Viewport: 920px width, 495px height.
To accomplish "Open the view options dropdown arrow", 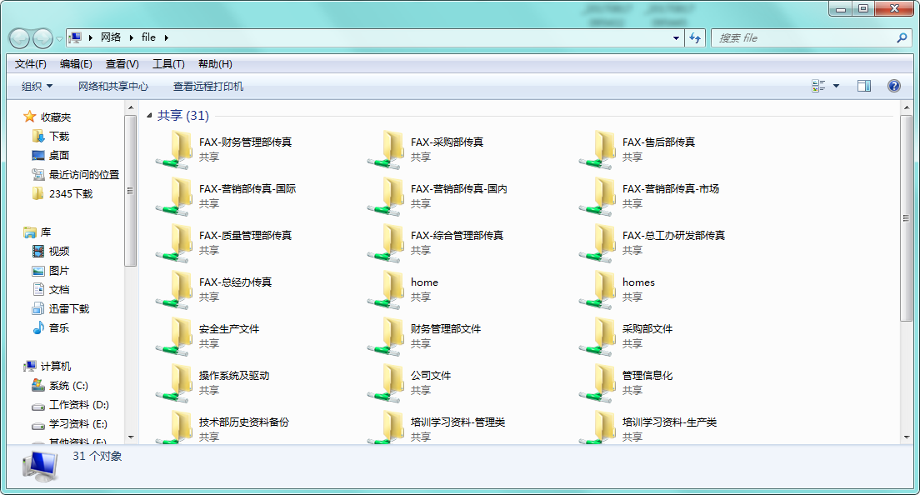I will (x=836, y=86).
